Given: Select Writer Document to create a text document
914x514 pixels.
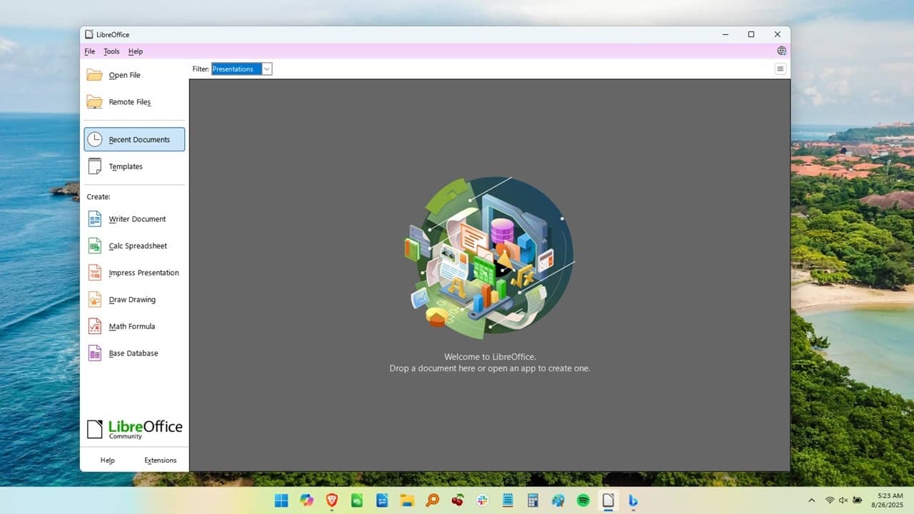Looking at the screenshot, I should point(136,219).
